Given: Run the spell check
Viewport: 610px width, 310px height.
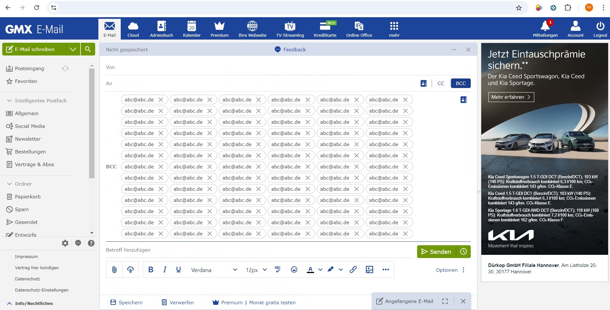Looking at the screenshot, I should (278, 270).
